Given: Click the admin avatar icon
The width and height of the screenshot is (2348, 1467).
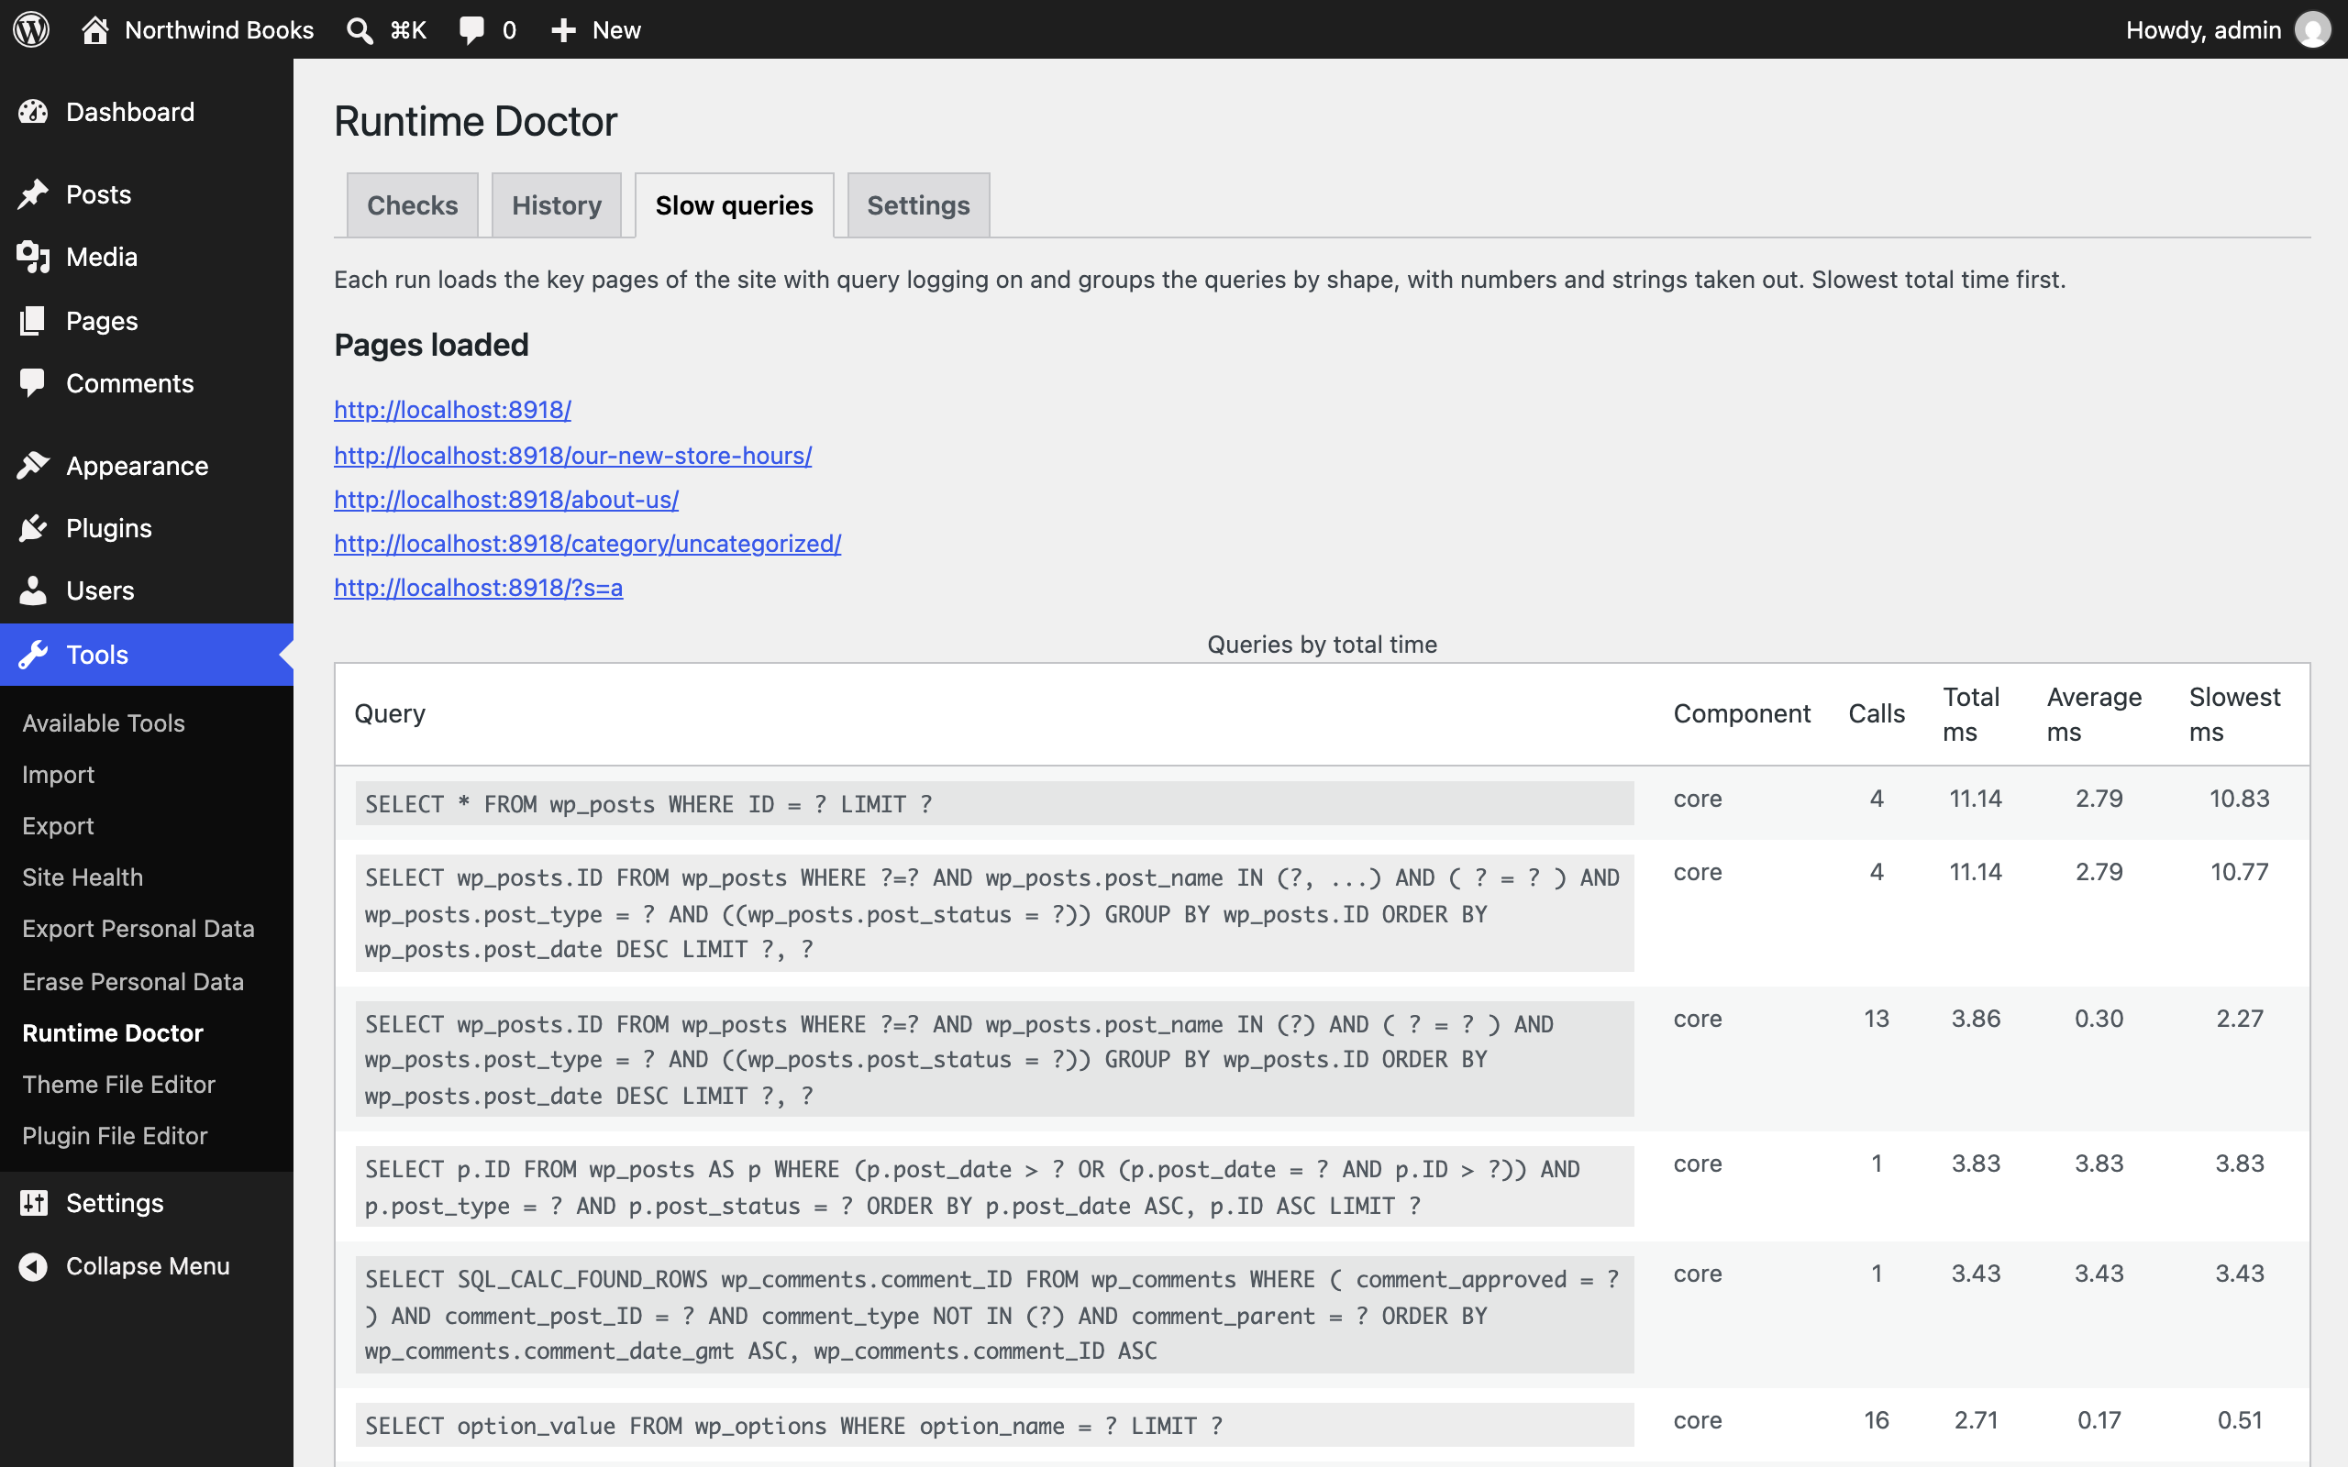Looking at the screenshot, I should [x=2313, y=29].
